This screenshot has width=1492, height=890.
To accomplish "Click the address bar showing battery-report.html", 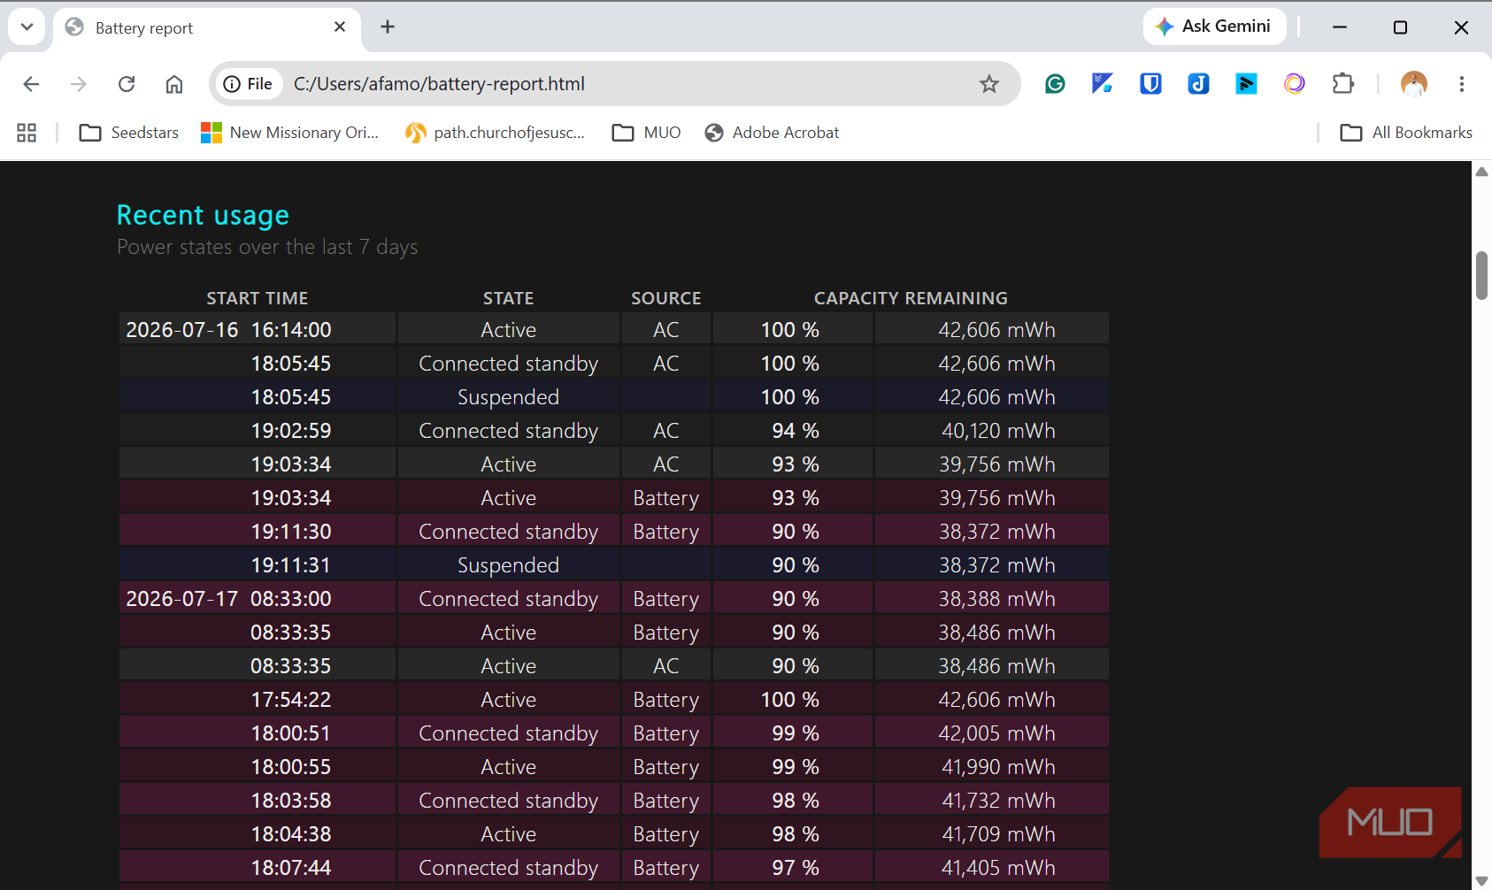I will click(x=615, y=84).
